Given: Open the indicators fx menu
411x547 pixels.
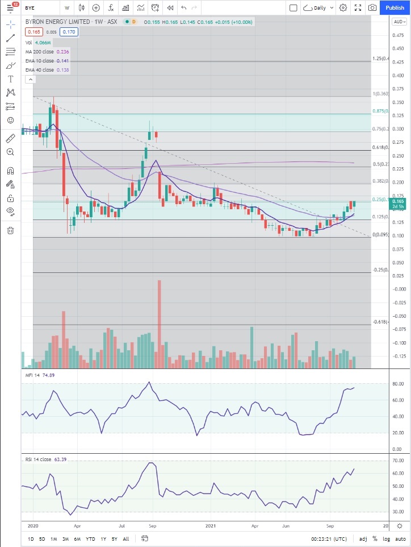Looking at the screenshot, I should click(x=111, y=8).
